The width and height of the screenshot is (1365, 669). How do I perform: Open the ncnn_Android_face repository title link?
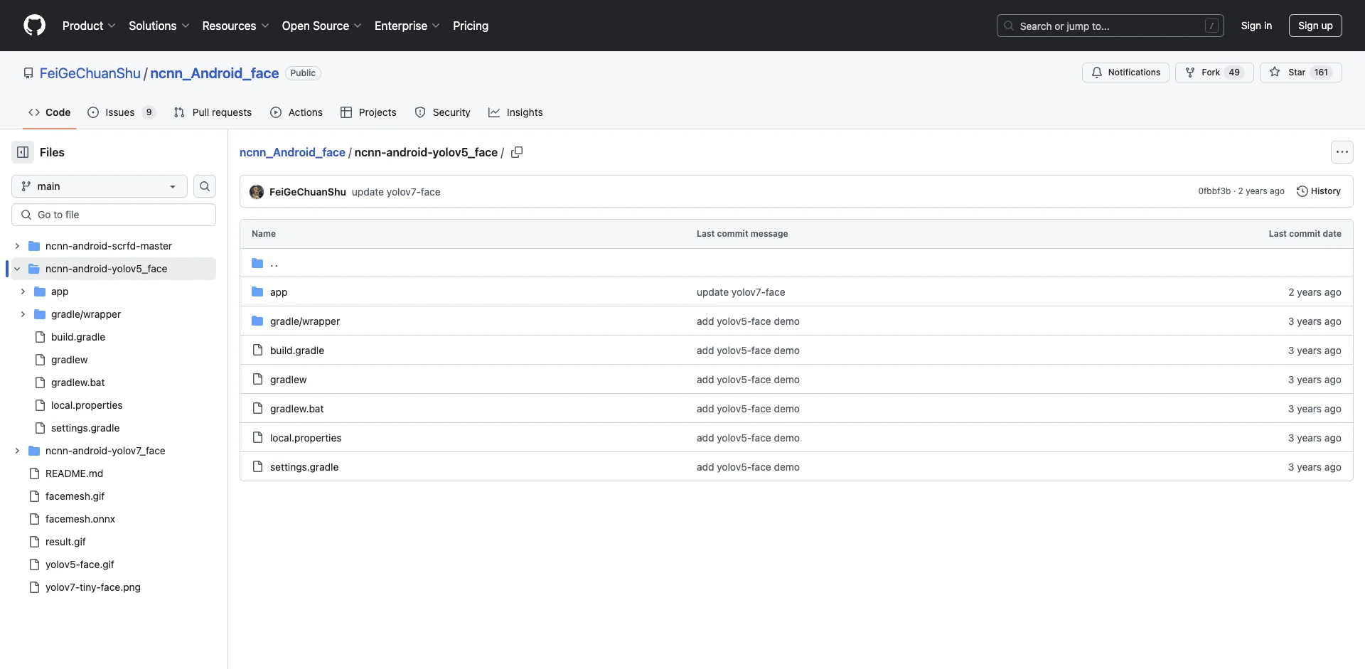214,73
